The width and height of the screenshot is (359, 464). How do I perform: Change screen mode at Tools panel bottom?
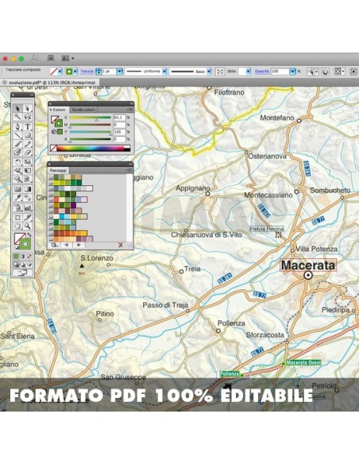coord(23,273)
